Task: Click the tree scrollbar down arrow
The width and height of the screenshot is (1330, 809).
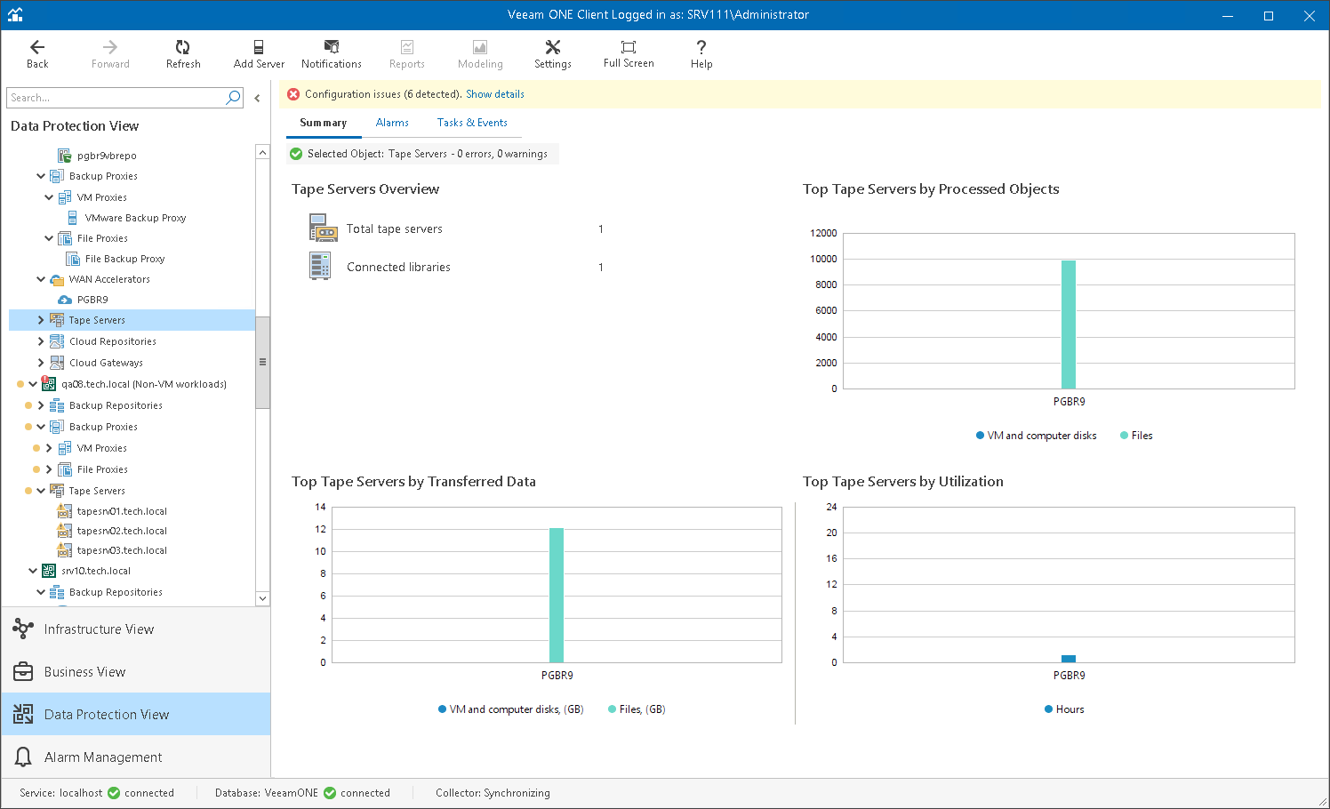Action: [262, 599]
